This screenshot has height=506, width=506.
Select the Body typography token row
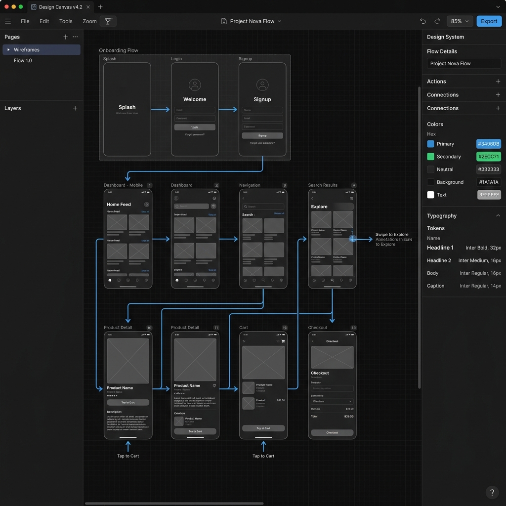pyautogui.click(x=464, y=273)
